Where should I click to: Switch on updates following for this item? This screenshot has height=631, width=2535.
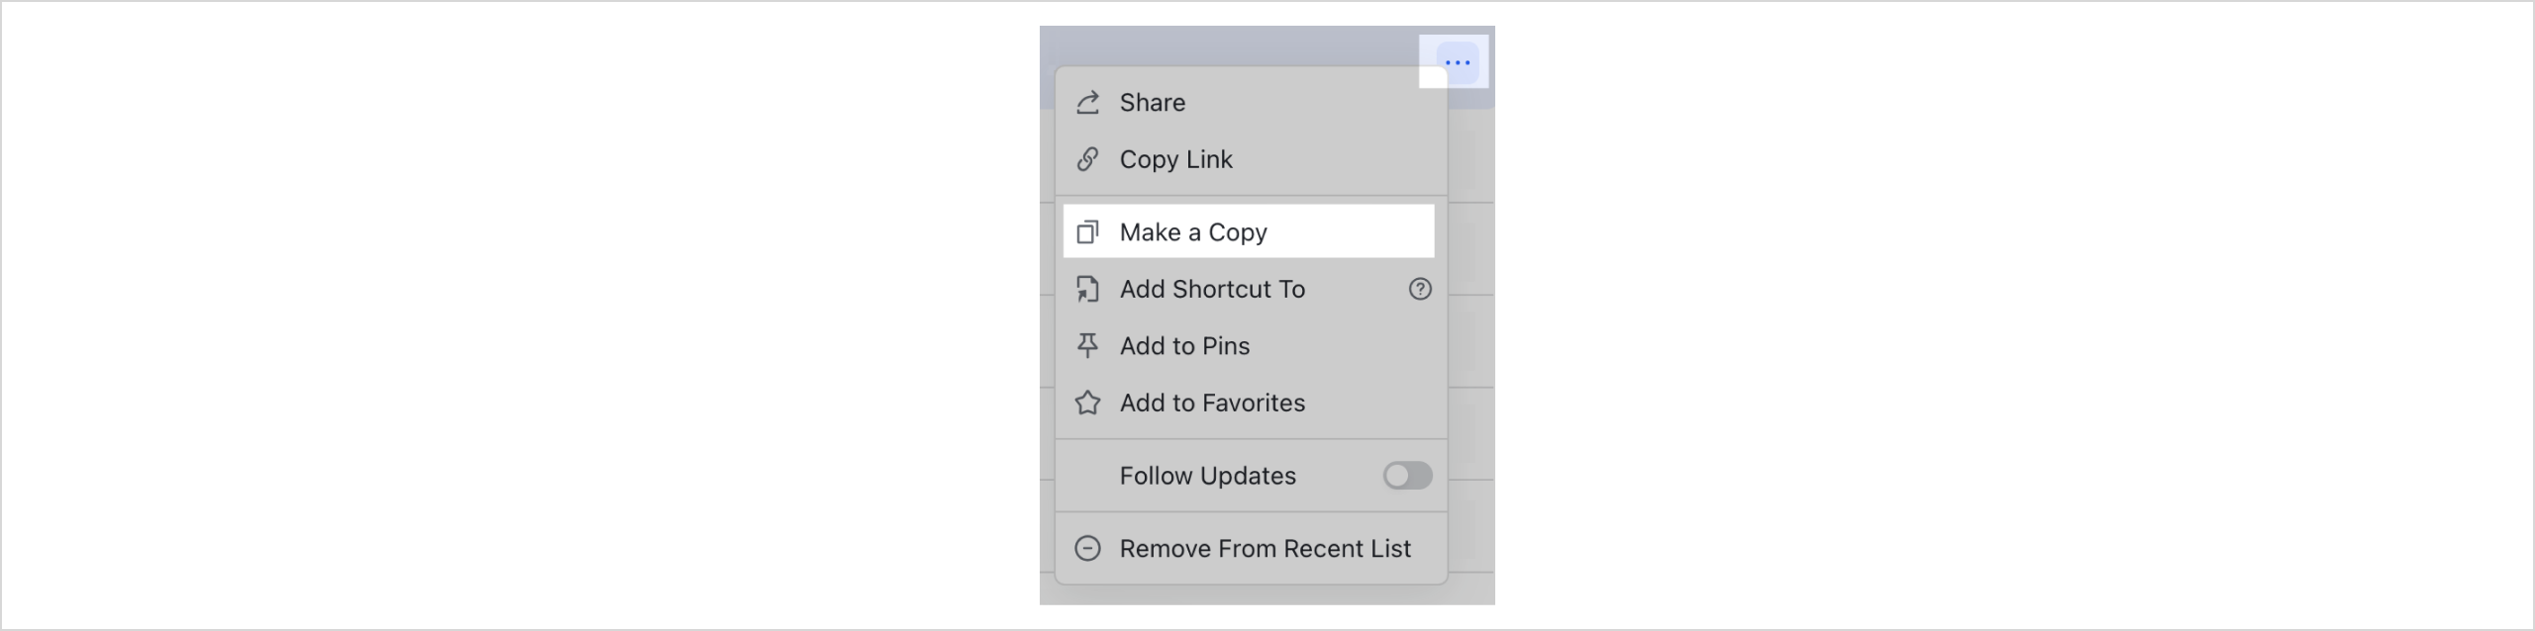[x=1407, y=476]
